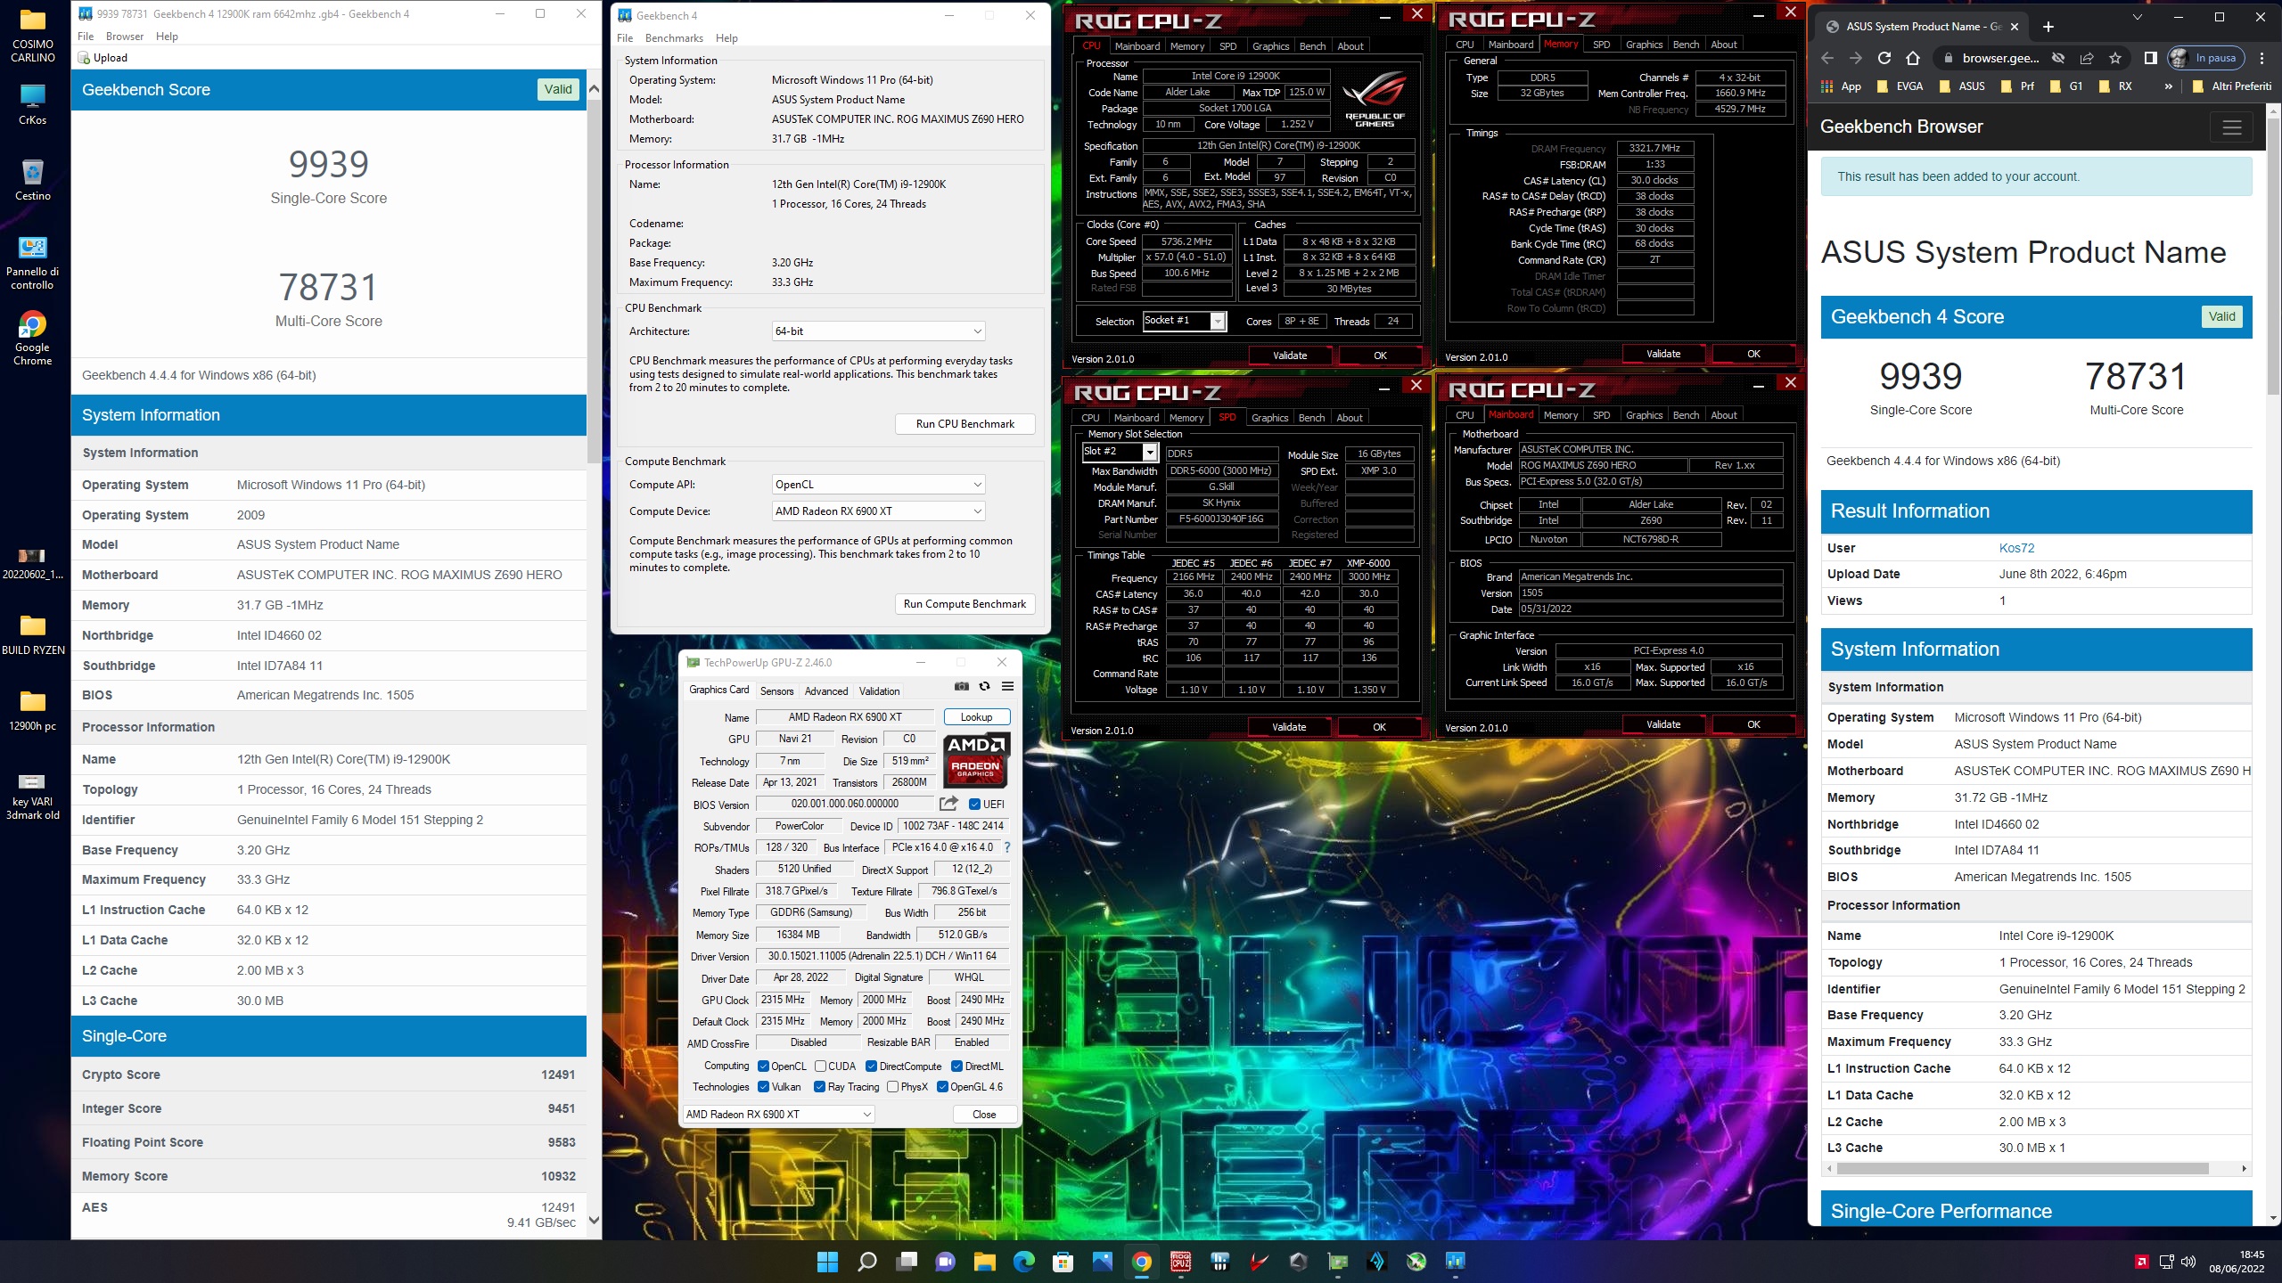Toggle OpenGL 4.6 checkbox

pos(942,1087)
